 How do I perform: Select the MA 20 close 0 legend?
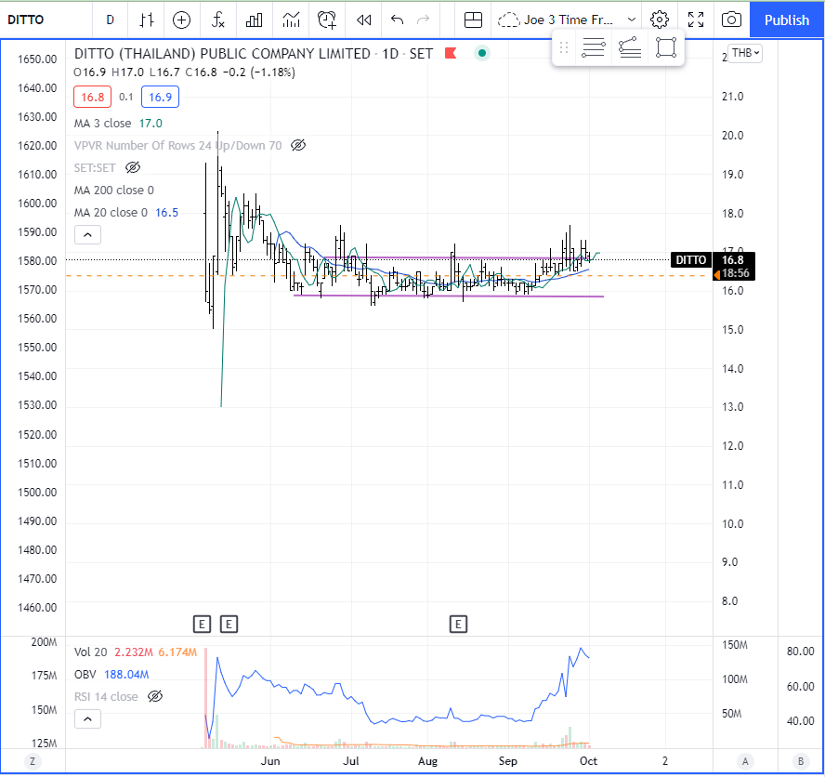click(111, 213)
